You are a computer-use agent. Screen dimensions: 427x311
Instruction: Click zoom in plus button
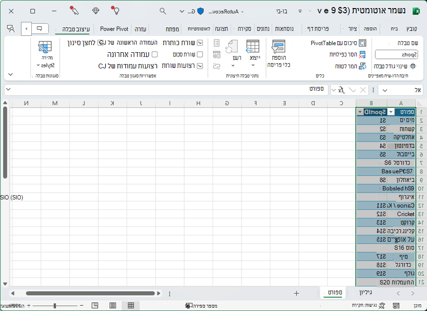(28, 306)
